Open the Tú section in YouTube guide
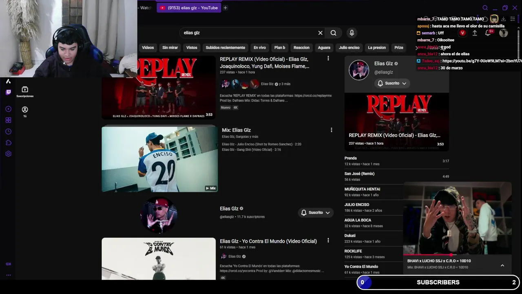The height and width of the screenshot is (294, 522). pyautogui.click(x=25, y=111)
